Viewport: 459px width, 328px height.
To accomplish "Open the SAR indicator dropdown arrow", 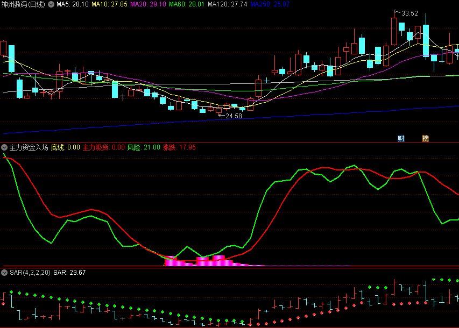I will [4, 273].
